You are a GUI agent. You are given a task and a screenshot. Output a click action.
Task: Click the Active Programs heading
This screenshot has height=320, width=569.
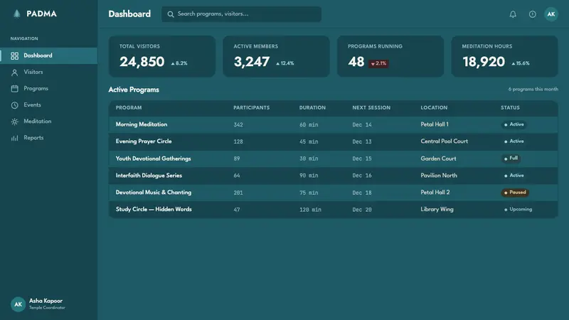[x=134, y=90]
